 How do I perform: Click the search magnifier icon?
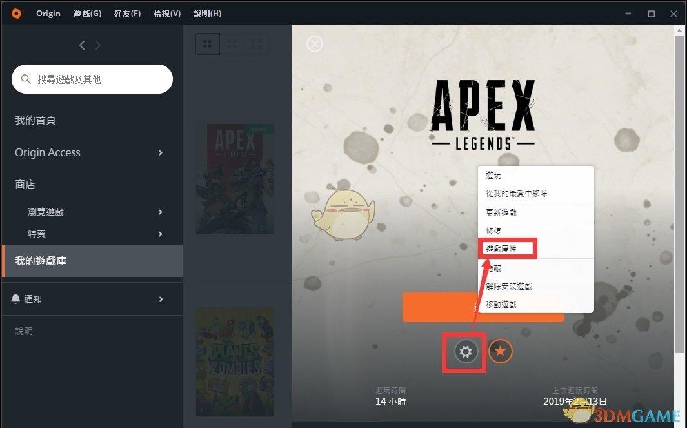coord(26,79)
